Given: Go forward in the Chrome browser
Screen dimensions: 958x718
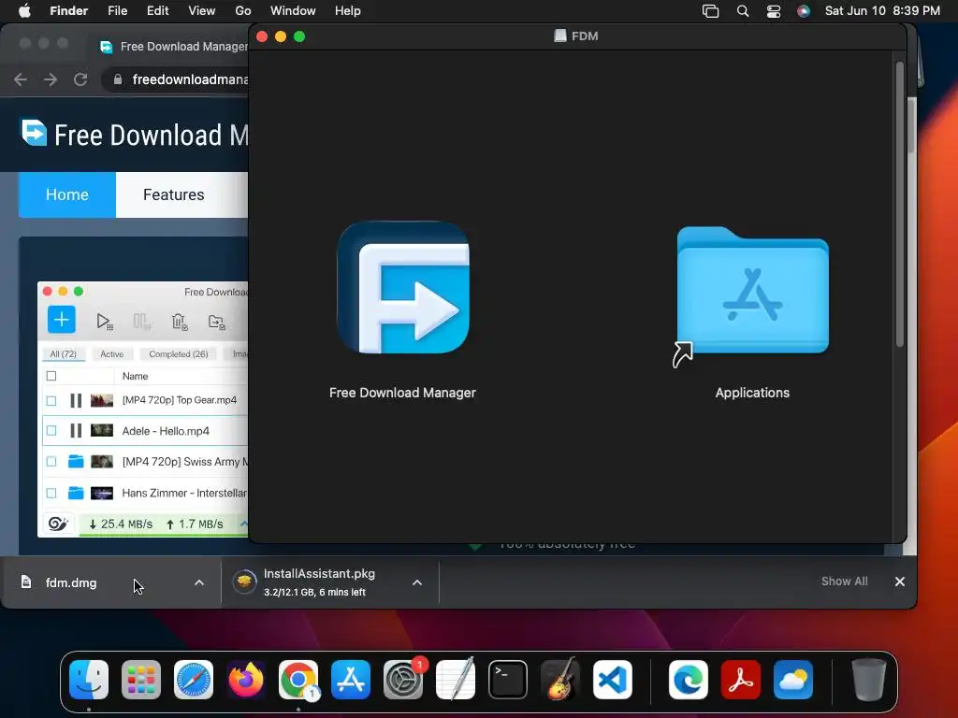Looking at the screenshot, I should click(x=51, y=79).
